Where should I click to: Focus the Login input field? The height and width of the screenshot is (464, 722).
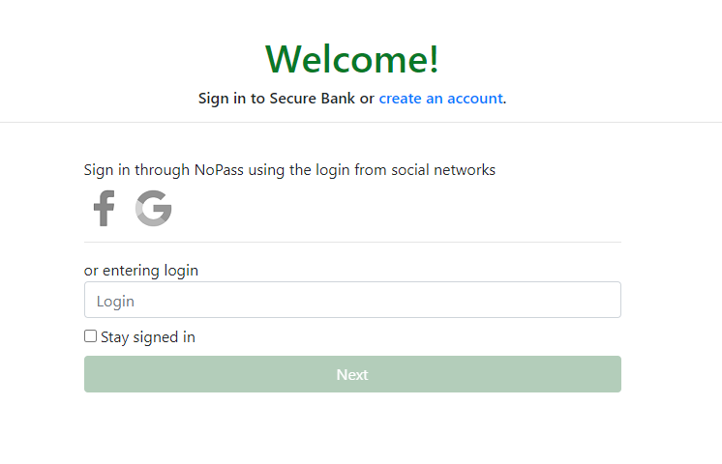pyautogui.click(x=352, y=301)
